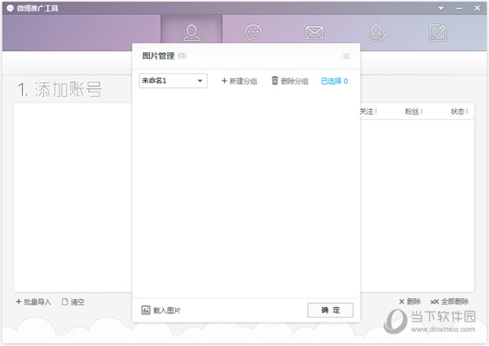The image size is (489, 346).
Task: Sort by the 关注 column header
Action: point(368,112)
